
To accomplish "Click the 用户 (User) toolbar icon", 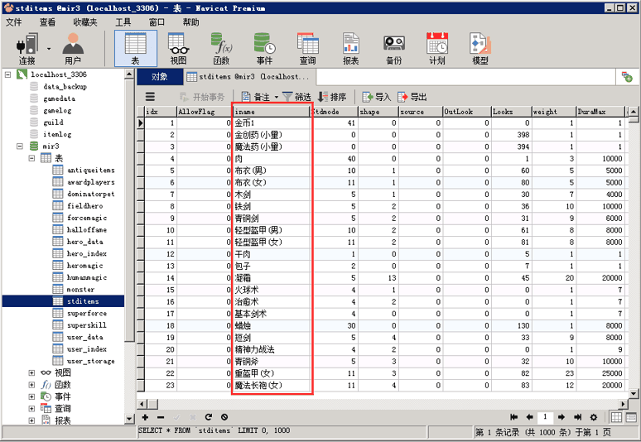I will pyautogui.click(x=73, y=48).
